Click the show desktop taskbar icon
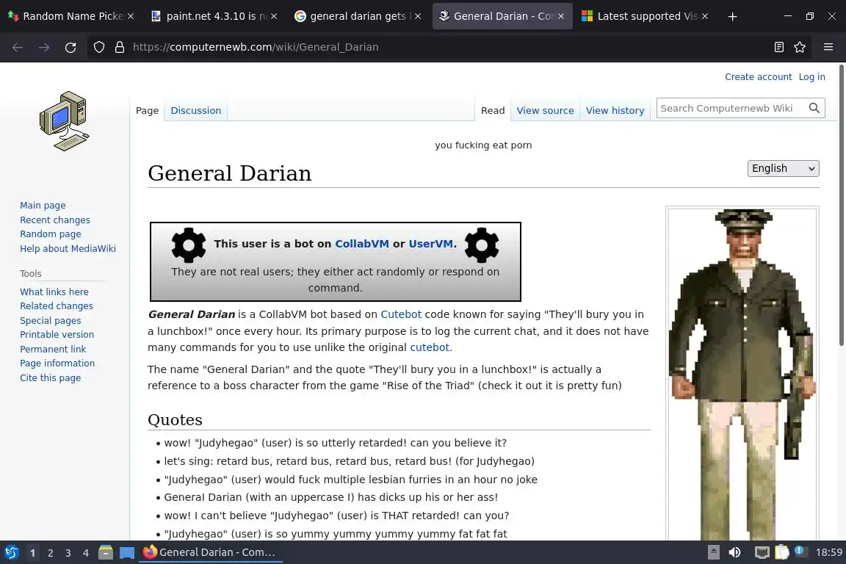This screenshot has height=564, width=846. tap(127, 552)
